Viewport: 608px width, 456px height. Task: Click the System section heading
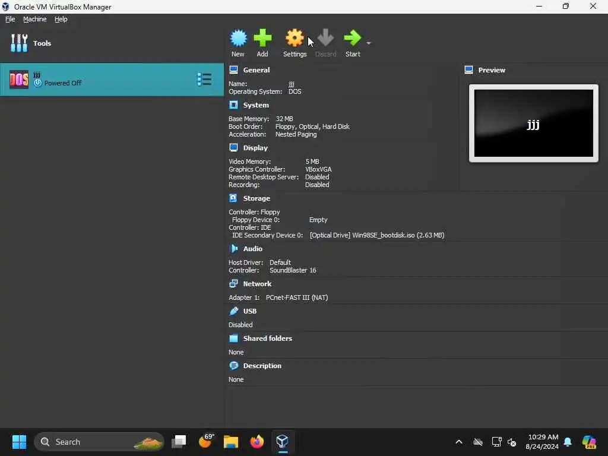point(256,105)
